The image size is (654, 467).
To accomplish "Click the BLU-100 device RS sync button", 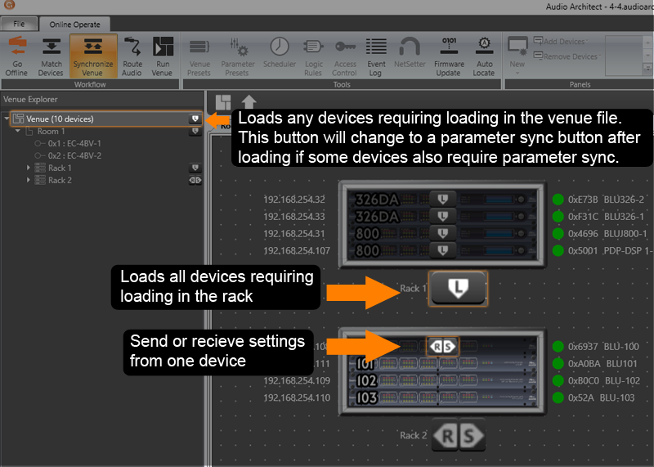I will click(x=442, y=347).
